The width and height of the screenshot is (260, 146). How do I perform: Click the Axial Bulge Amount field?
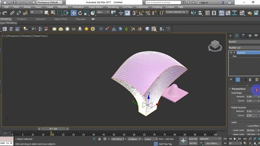252,97
